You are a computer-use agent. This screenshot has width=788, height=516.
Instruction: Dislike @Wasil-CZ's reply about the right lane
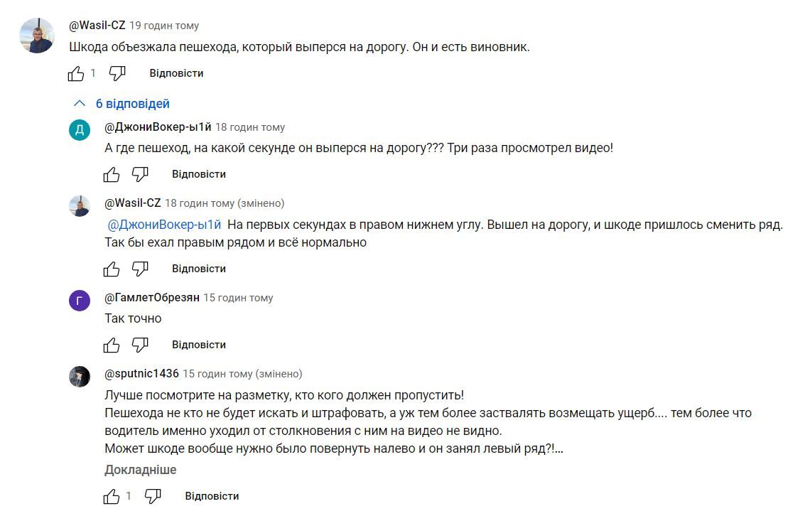140,269
